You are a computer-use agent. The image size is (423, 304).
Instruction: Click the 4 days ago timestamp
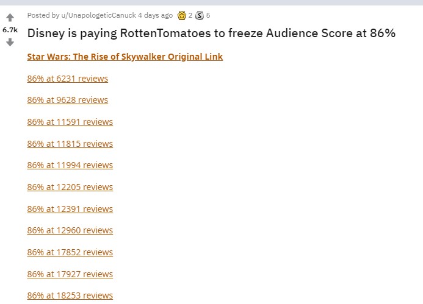click(156, 15)
